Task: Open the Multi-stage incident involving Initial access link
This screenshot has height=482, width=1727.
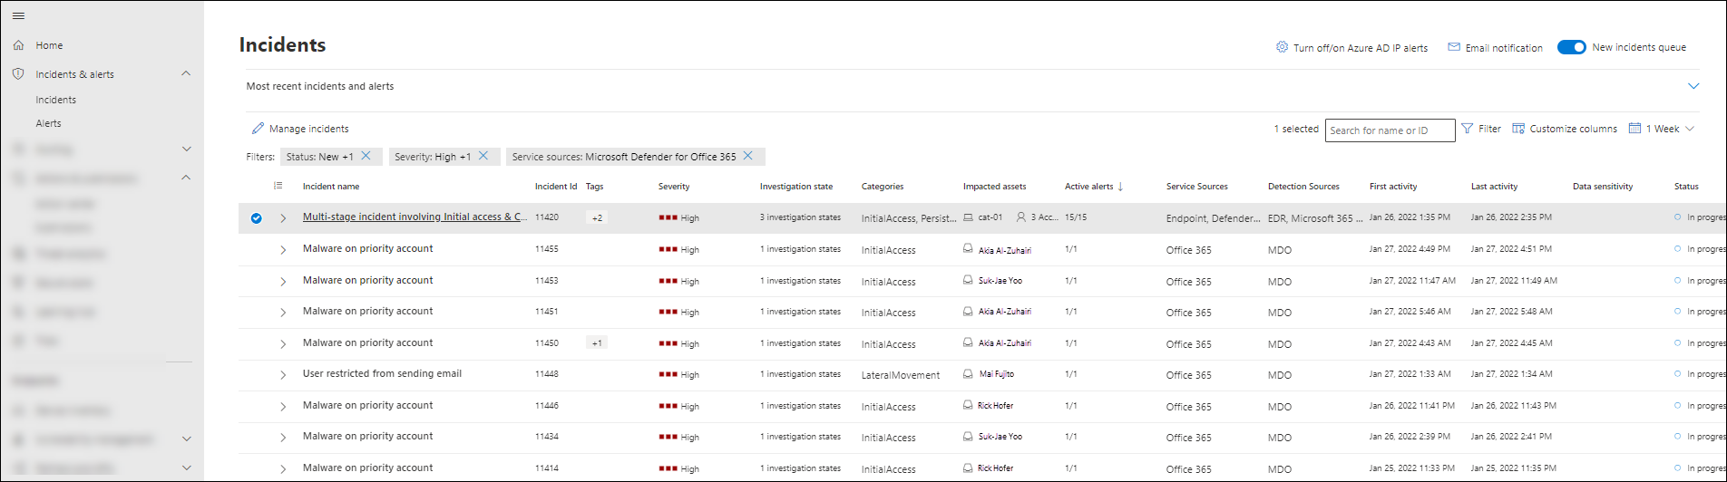Action: (x=415, y=217)
